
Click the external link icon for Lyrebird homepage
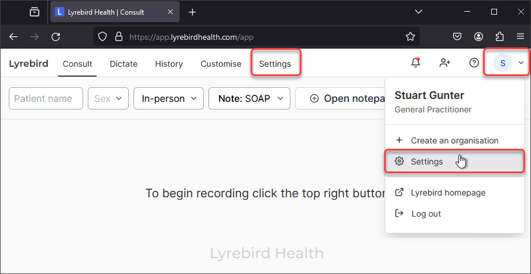400,193
